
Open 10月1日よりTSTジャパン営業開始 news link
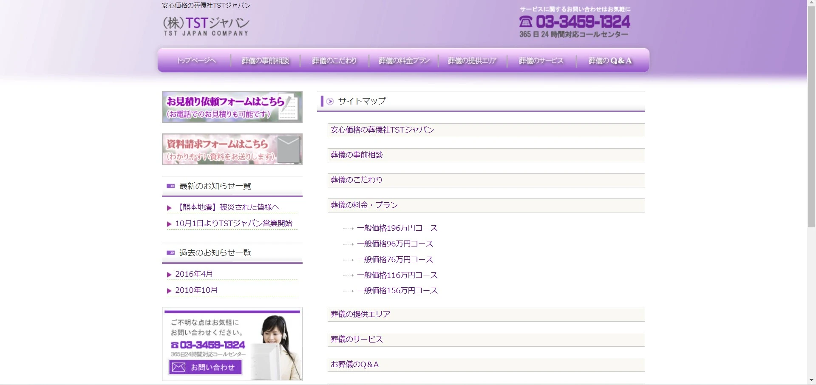pos(234,224)
